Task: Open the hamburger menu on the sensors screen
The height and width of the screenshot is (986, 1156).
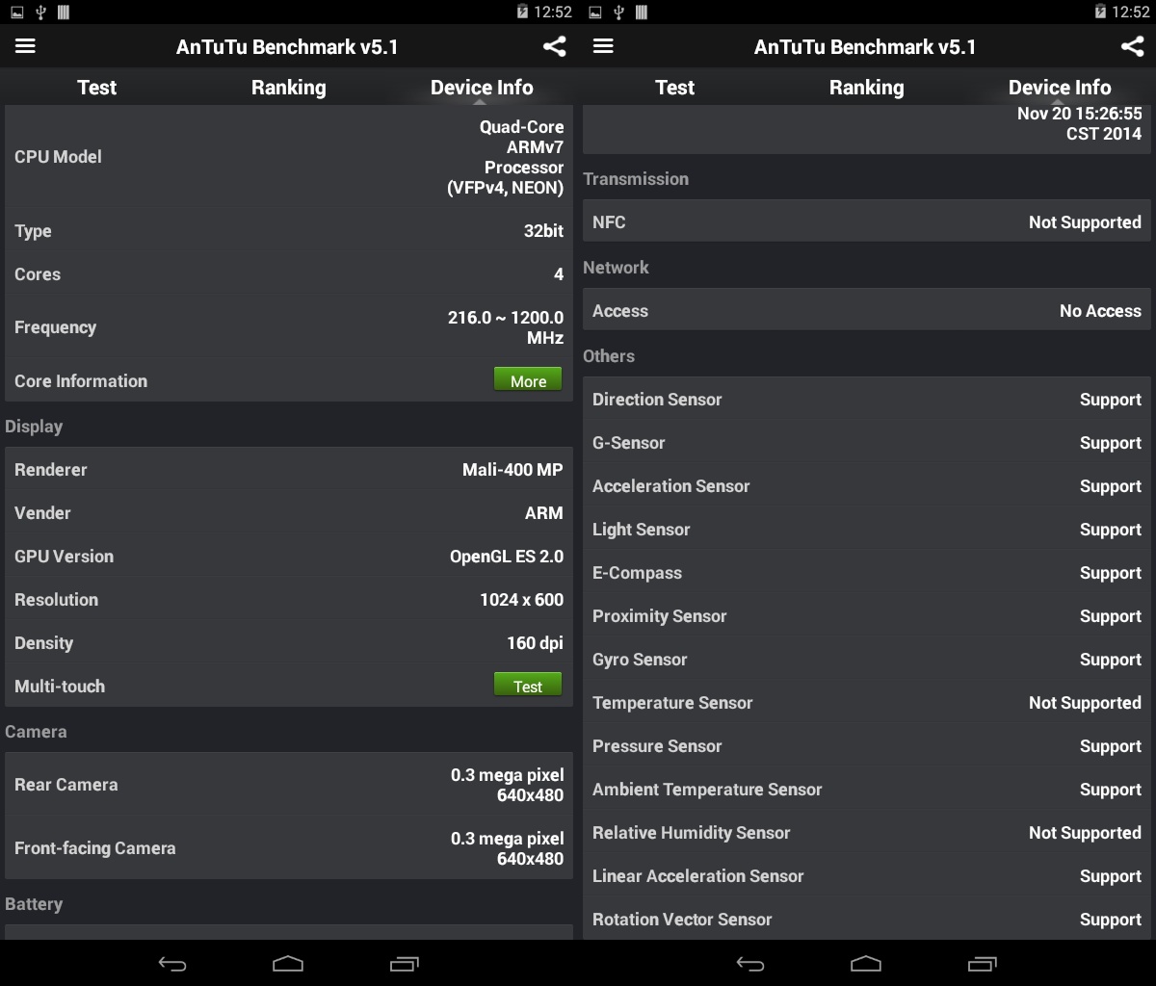Action: 603,46
